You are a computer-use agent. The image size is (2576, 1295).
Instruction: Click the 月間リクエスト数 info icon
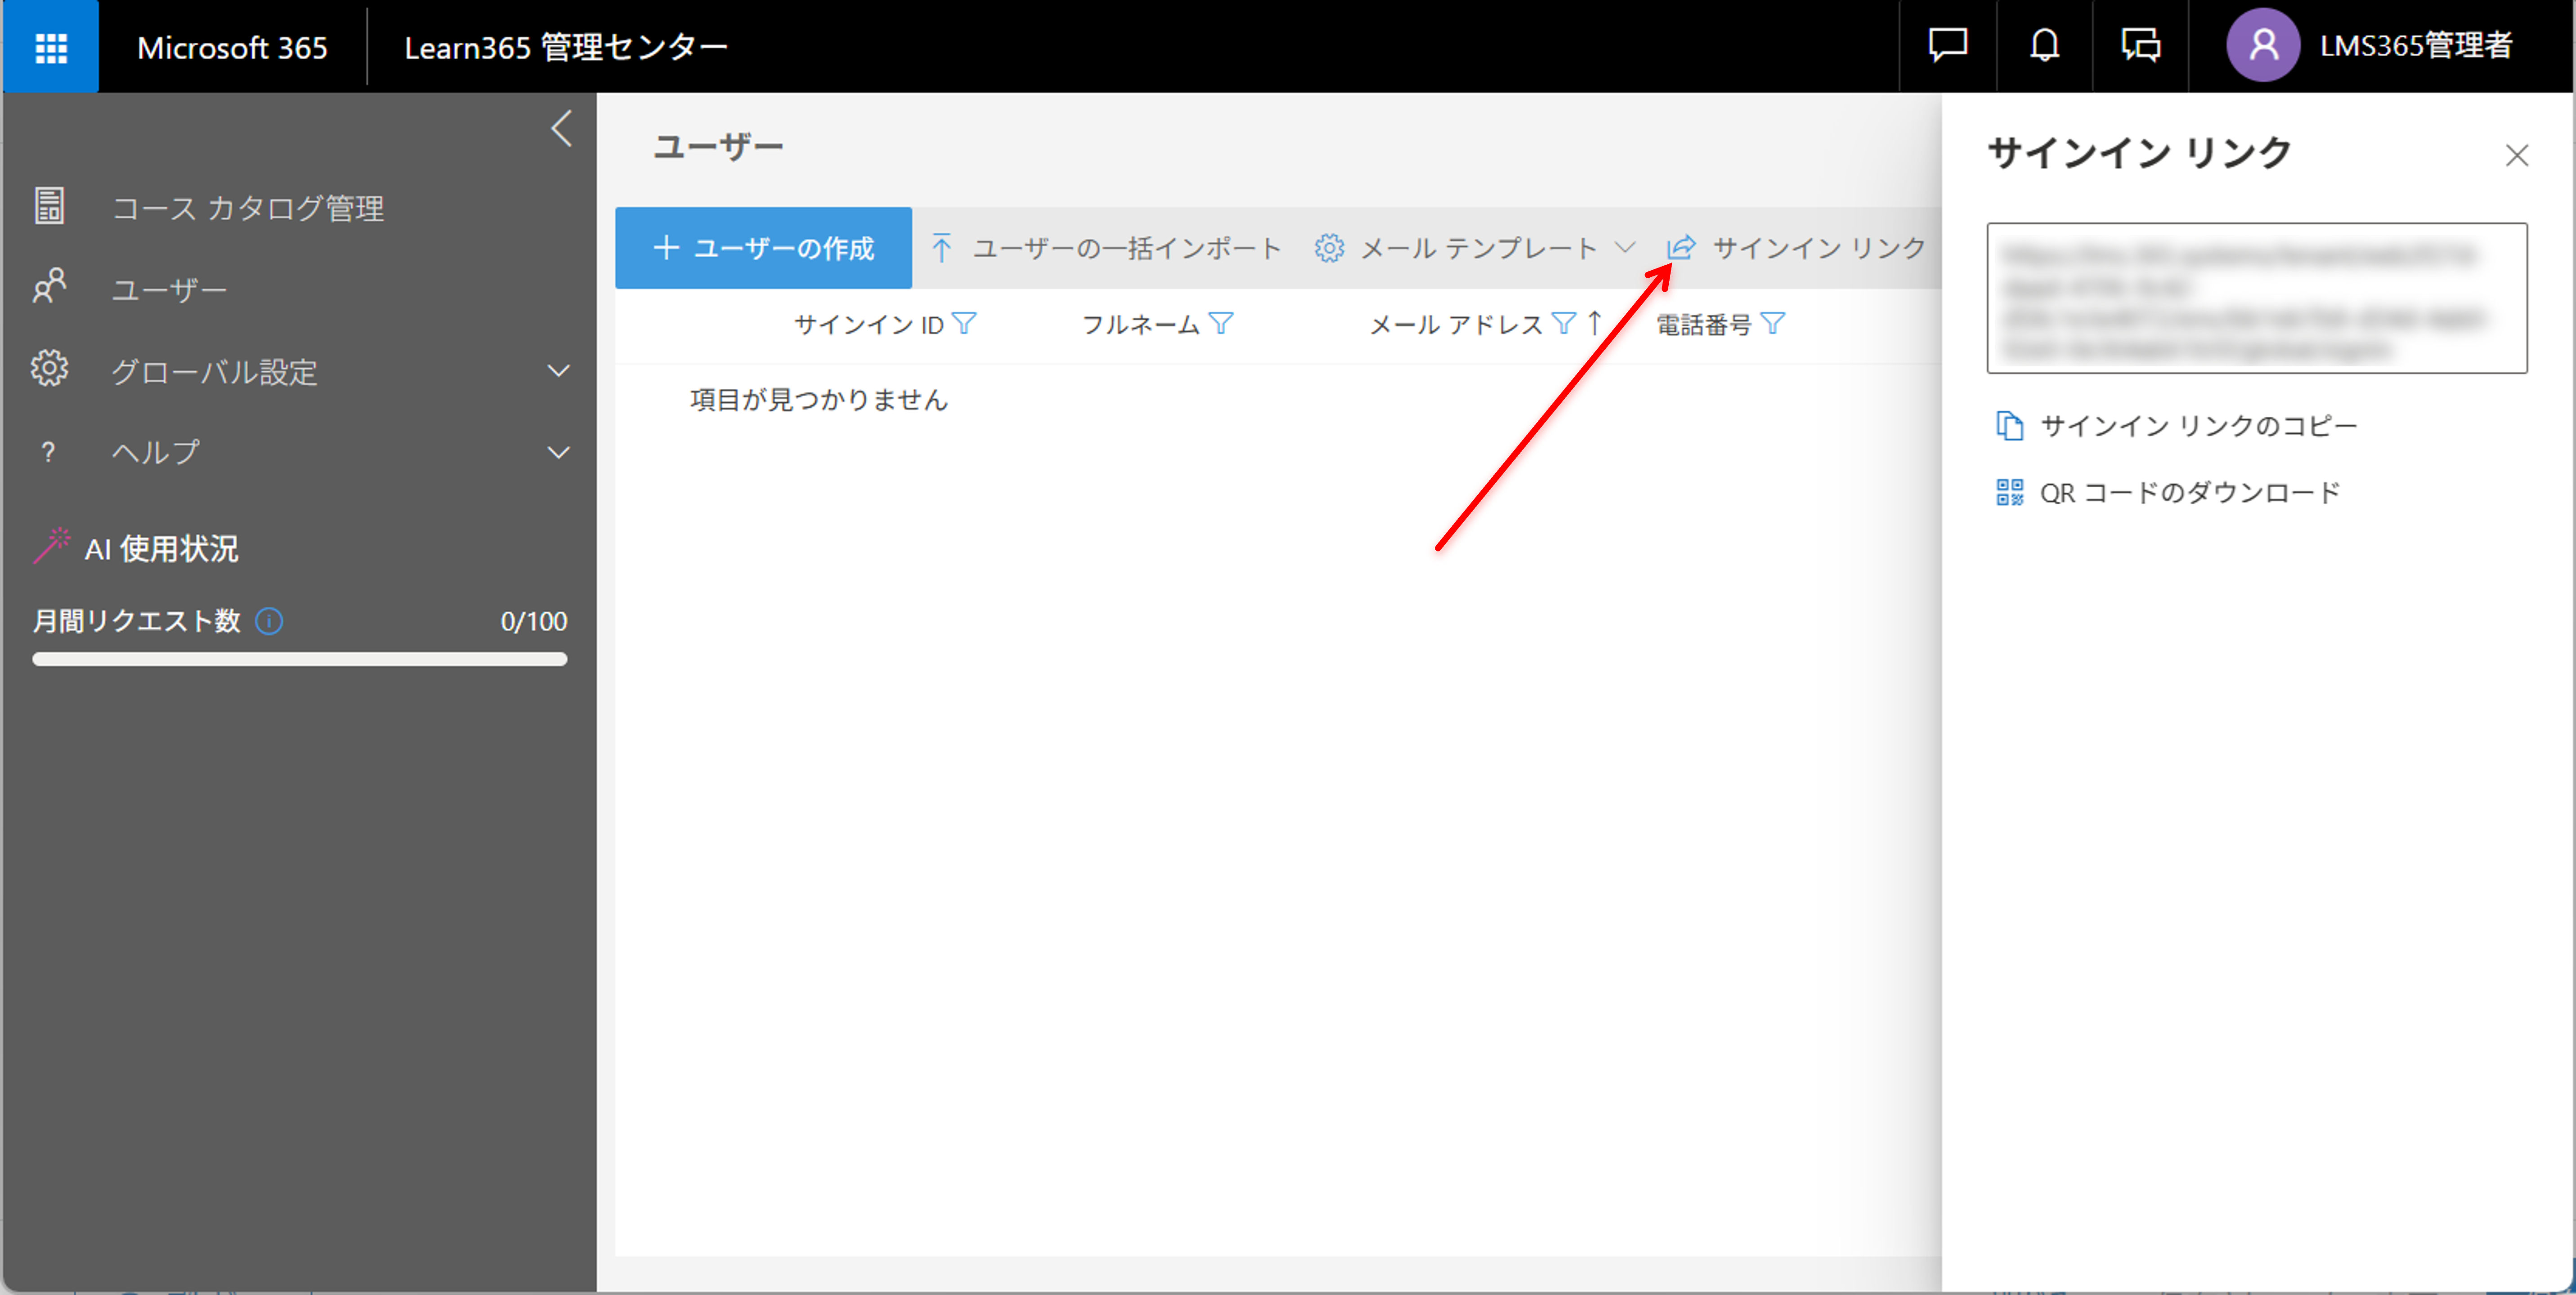coord(269,622)
